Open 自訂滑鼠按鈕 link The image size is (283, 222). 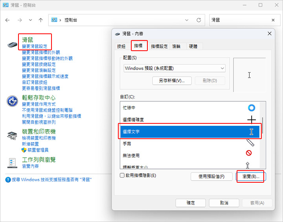click(35, 82)
